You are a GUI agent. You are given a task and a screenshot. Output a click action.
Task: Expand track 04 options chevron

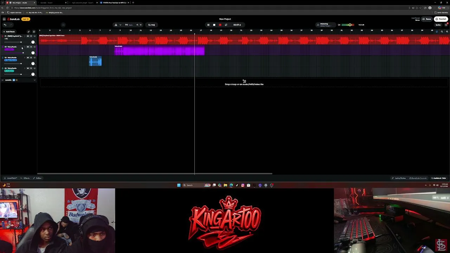tap(34, 68)
